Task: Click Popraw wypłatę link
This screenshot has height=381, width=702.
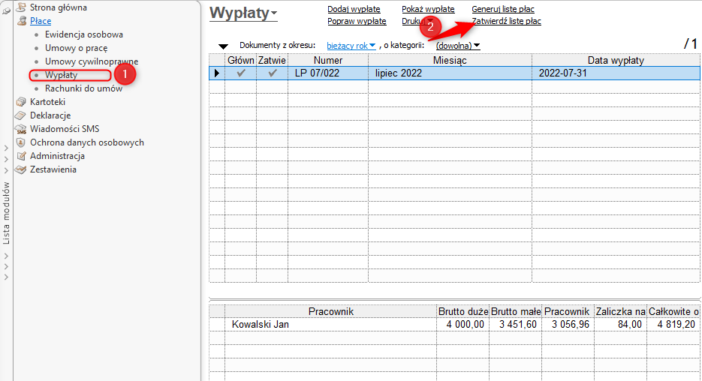Action: point(357,21)
